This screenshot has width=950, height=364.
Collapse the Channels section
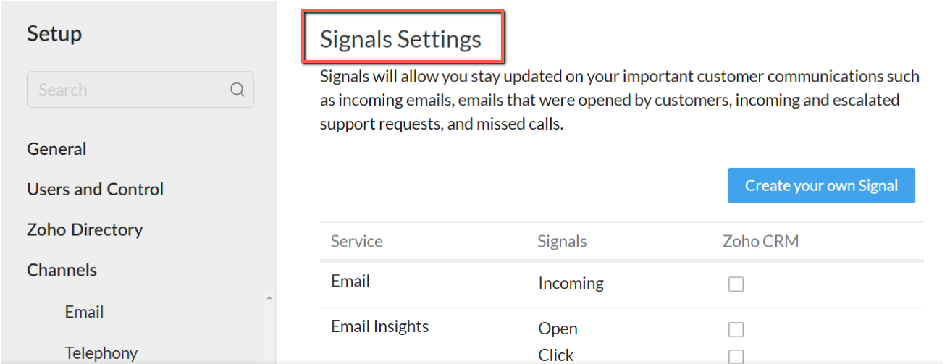[62, 270]
